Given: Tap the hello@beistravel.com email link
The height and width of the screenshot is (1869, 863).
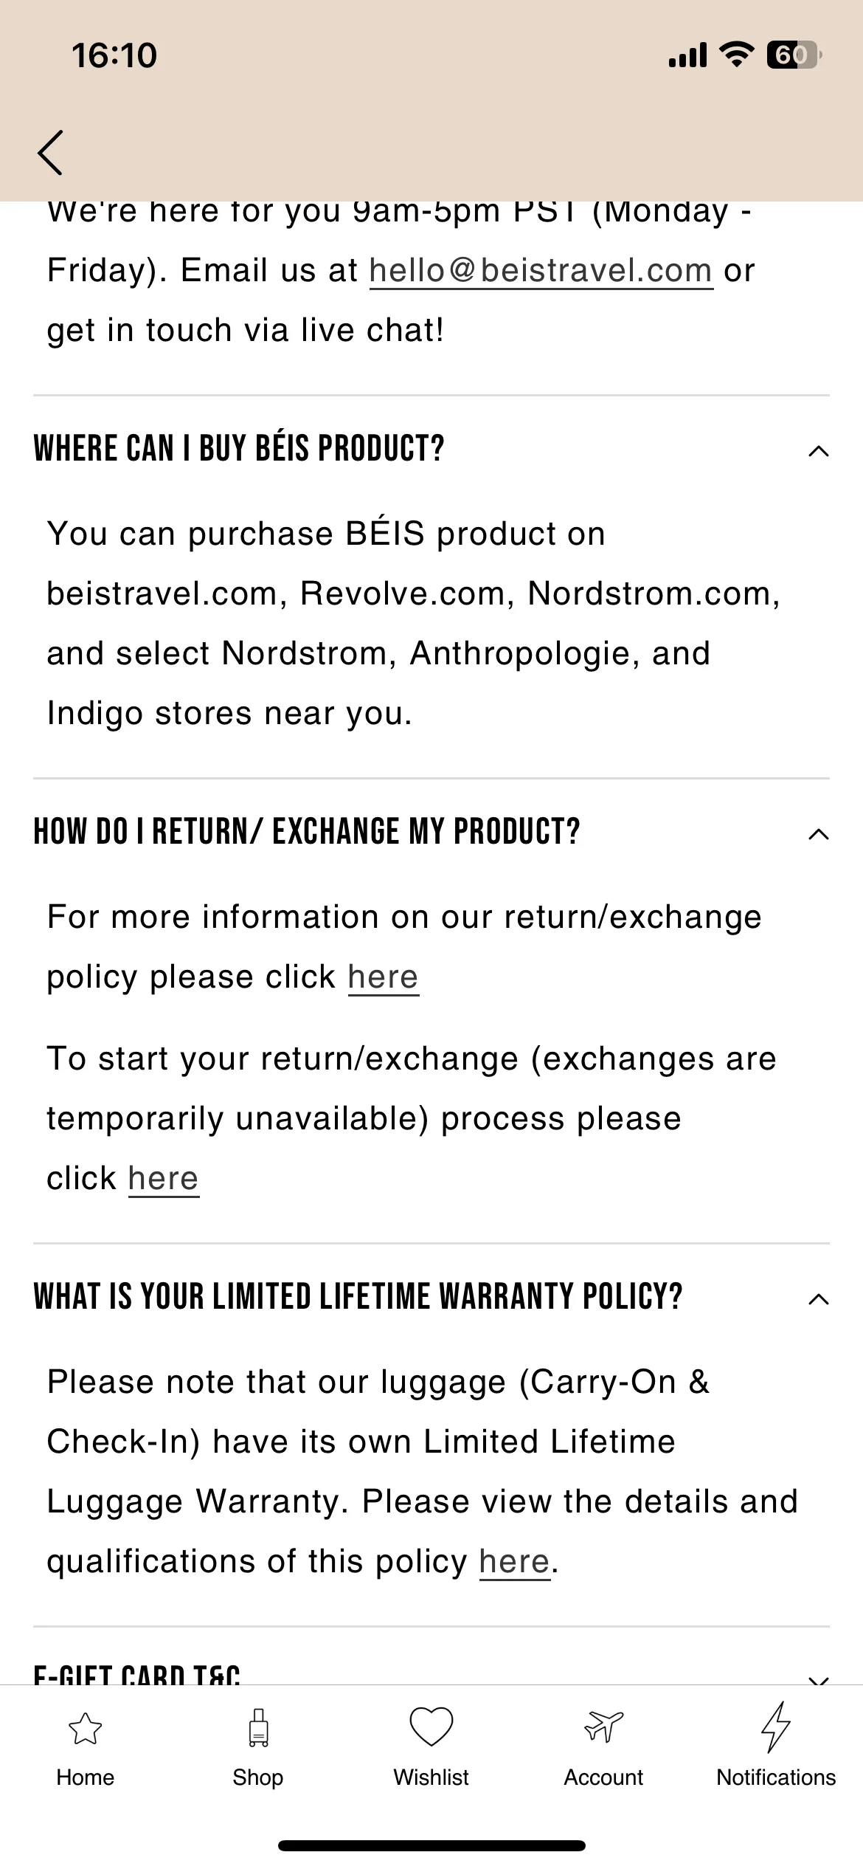Looking at the screenshot, I should click(x=541, y=271).
